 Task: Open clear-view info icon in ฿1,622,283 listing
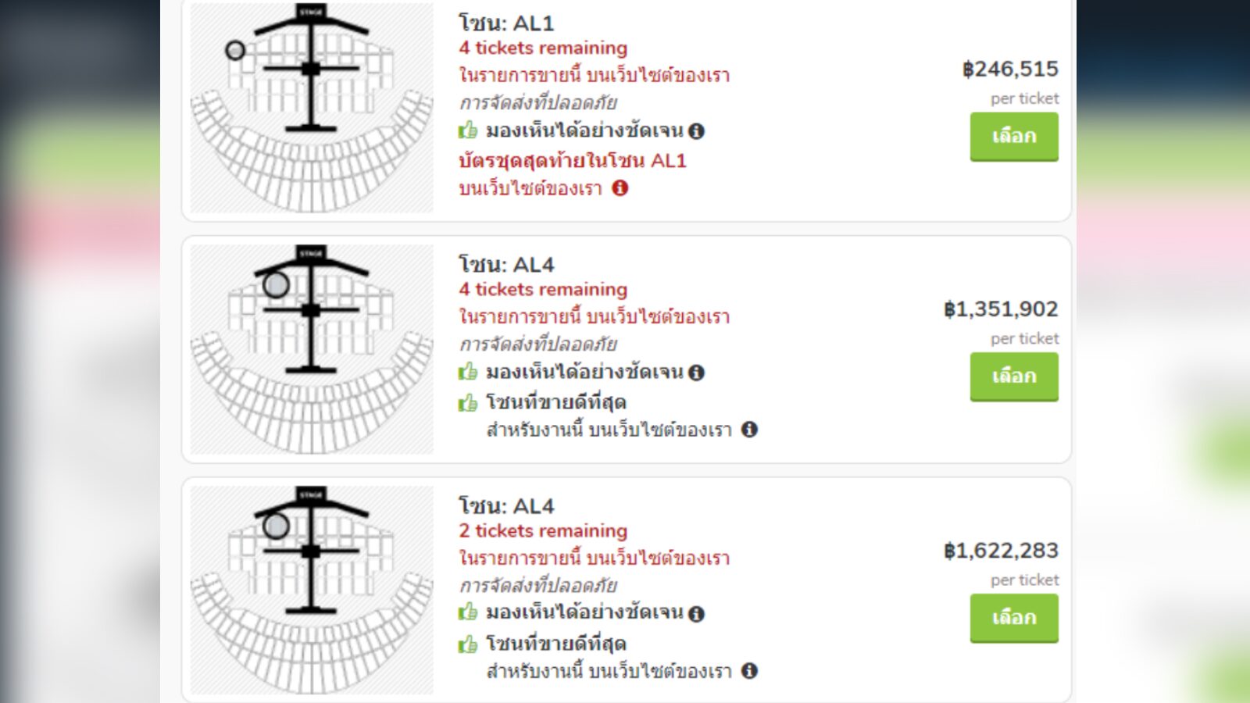[x=697, y=614]
